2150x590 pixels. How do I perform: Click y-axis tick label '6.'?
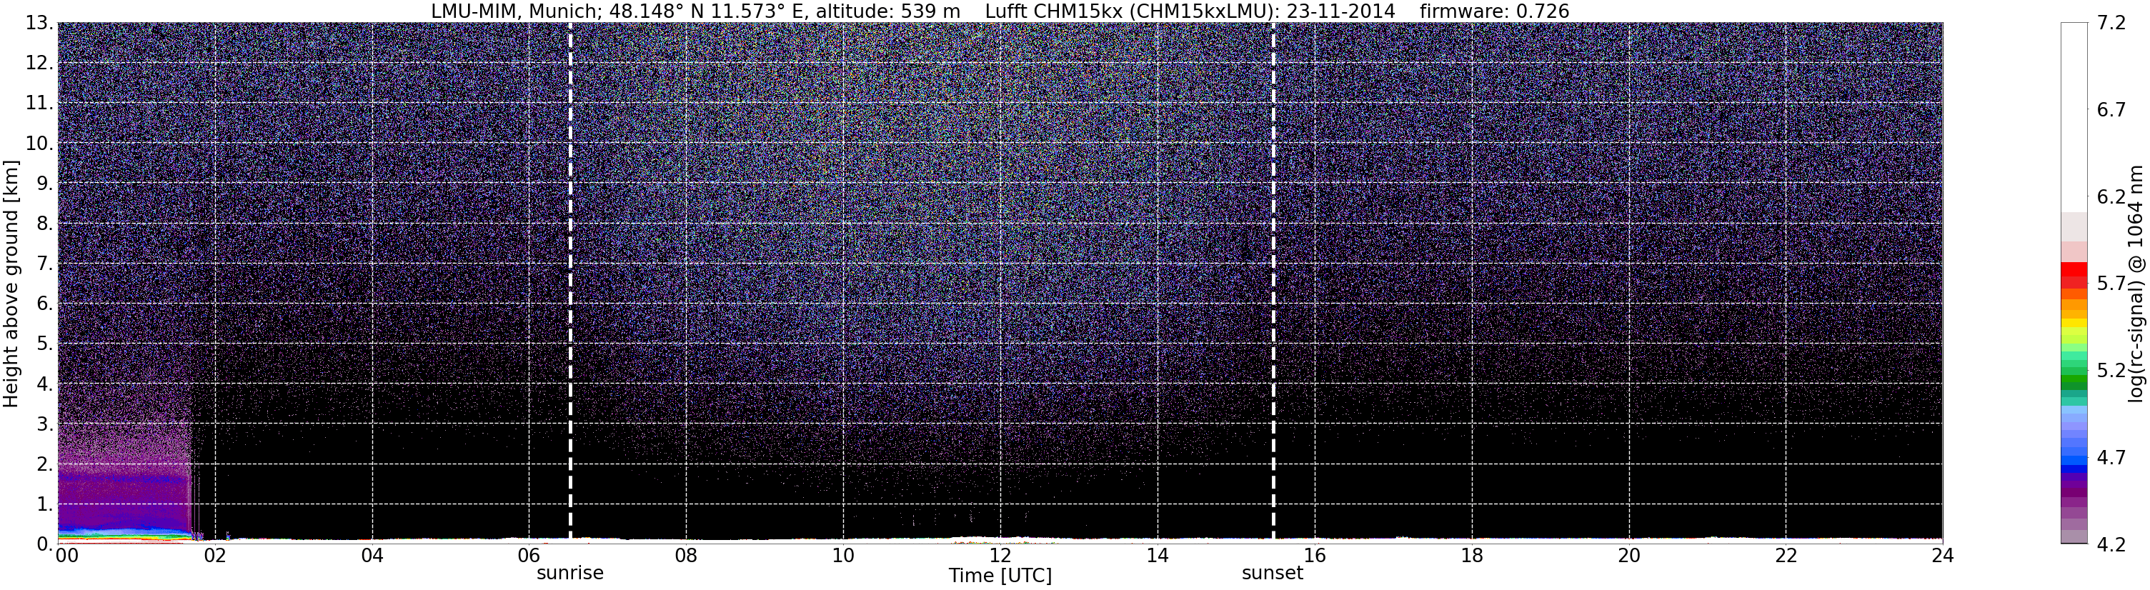click(44, 304)
